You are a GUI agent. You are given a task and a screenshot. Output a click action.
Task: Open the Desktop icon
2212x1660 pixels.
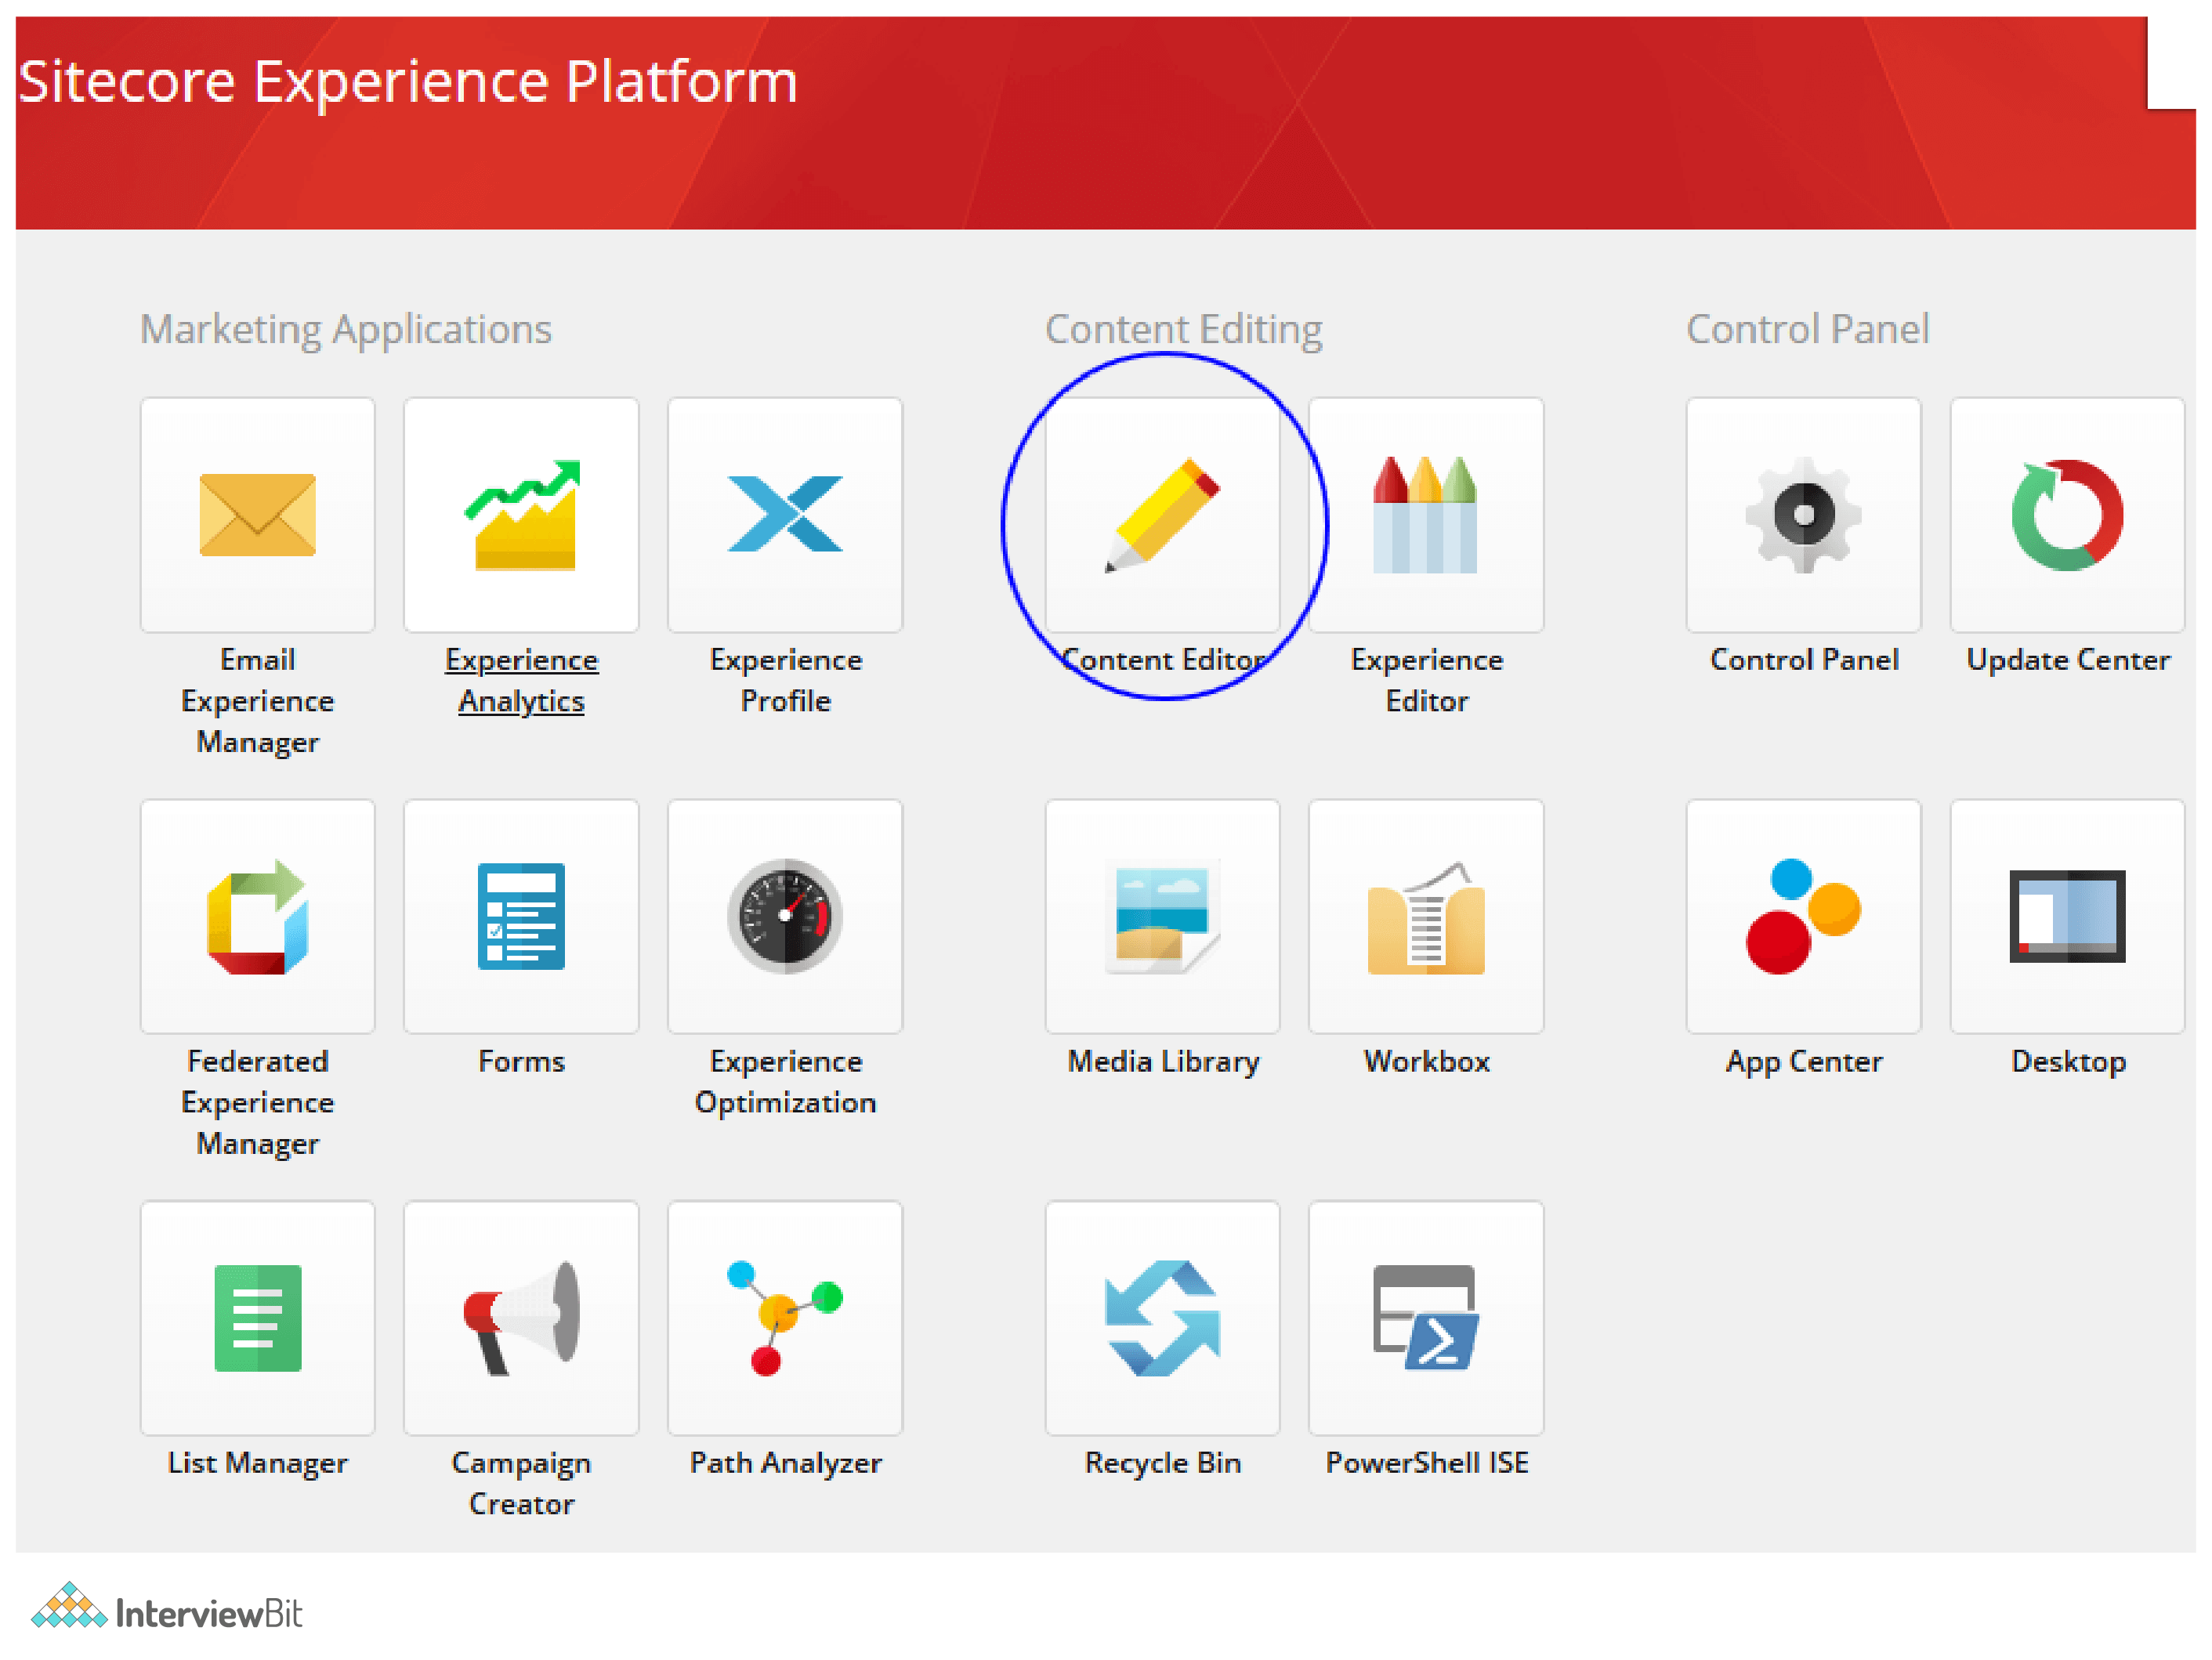click(2067, 916)
